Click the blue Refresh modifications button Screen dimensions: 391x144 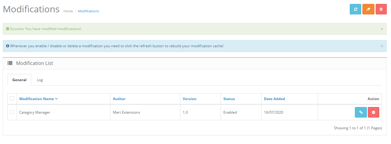click(355, 9)
